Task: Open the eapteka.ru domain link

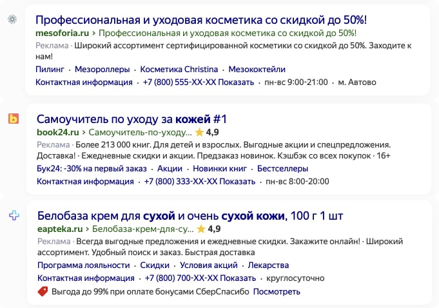Action: point(60,229)
